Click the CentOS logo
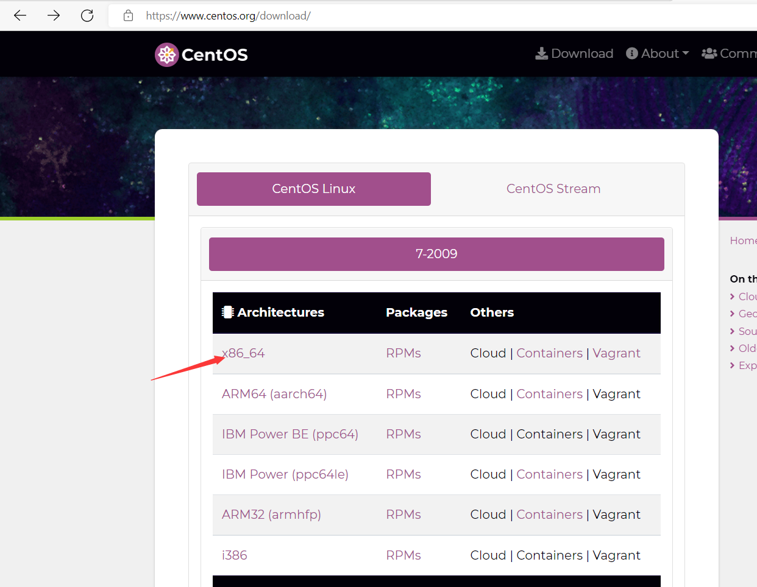Image resolution: width=757 pixels, height=587 pixels. pos(201,55)
